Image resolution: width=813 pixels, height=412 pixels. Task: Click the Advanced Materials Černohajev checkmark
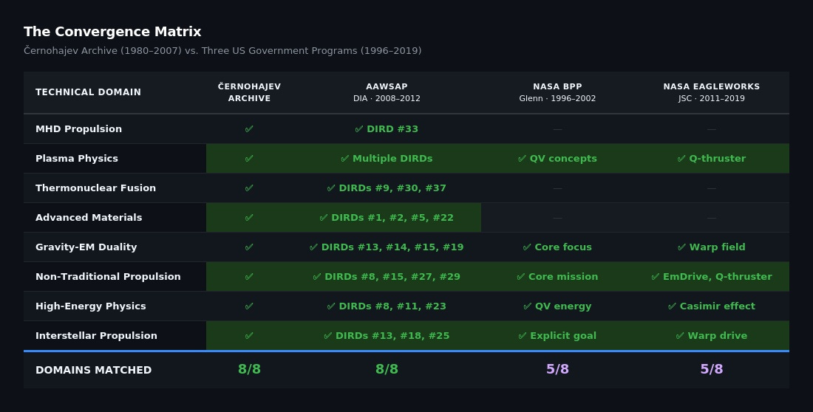click(x=249, y=218)
